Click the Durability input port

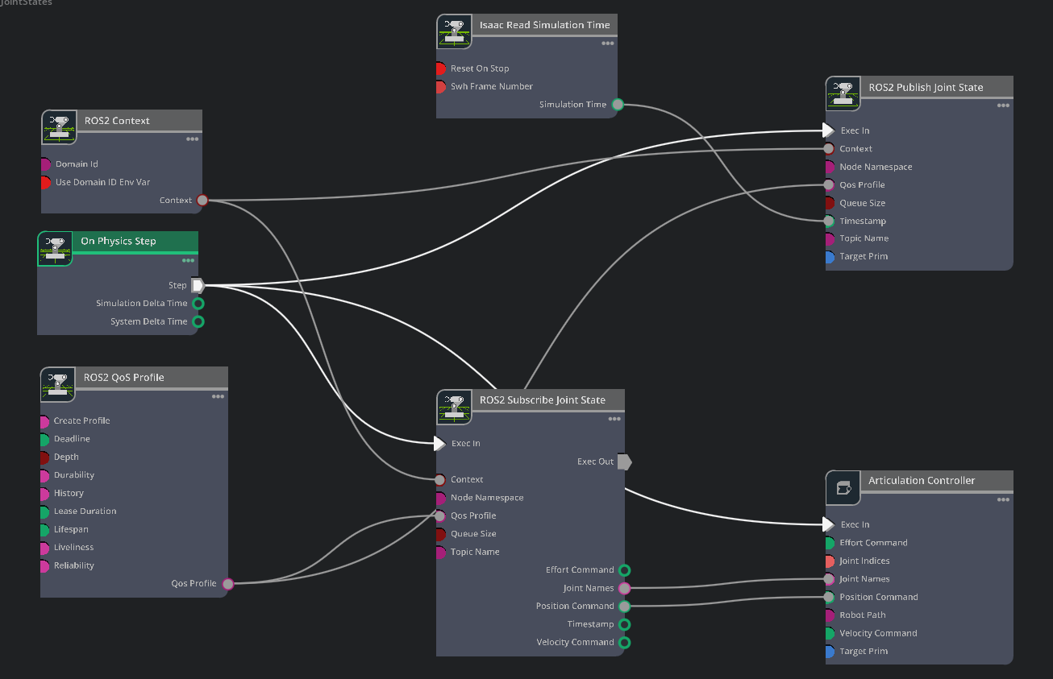[45, 476]
